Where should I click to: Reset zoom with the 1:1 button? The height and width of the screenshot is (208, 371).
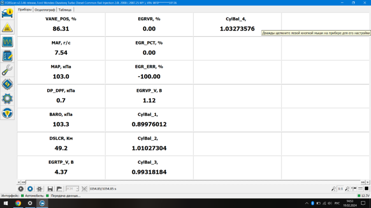click(340, 189)
